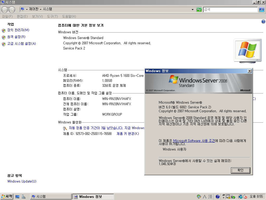
Task: Open Server Manager icon in quick launch
Action: 23,197
